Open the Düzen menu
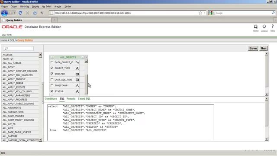Viewport: 277px width, 156px height. tap(13, 6)
